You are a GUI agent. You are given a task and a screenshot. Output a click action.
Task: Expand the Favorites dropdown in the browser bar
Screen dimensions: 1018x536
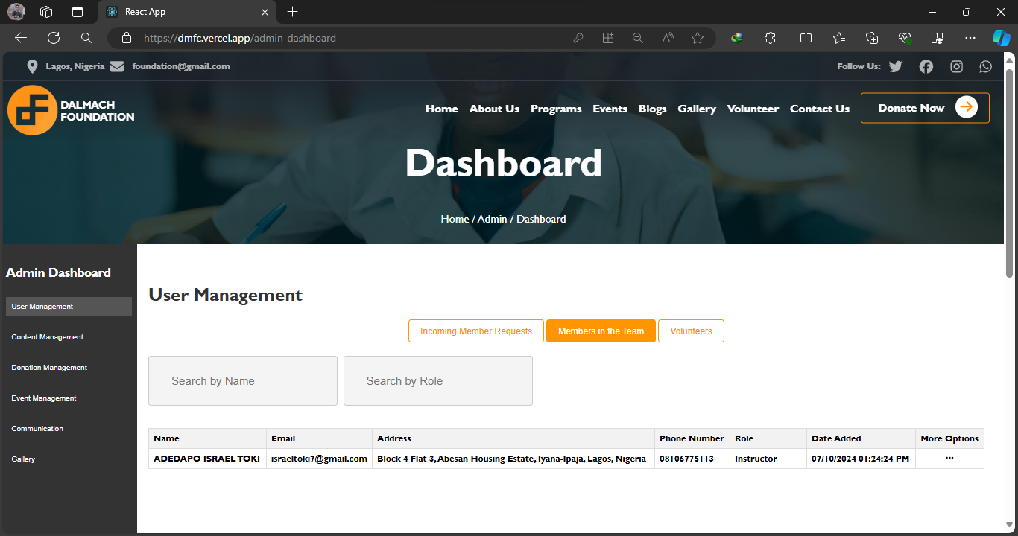point(838,37)
